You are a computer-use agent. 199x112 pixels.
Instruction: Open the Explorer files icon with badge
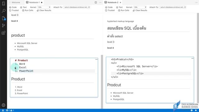(x=3, y=18)
